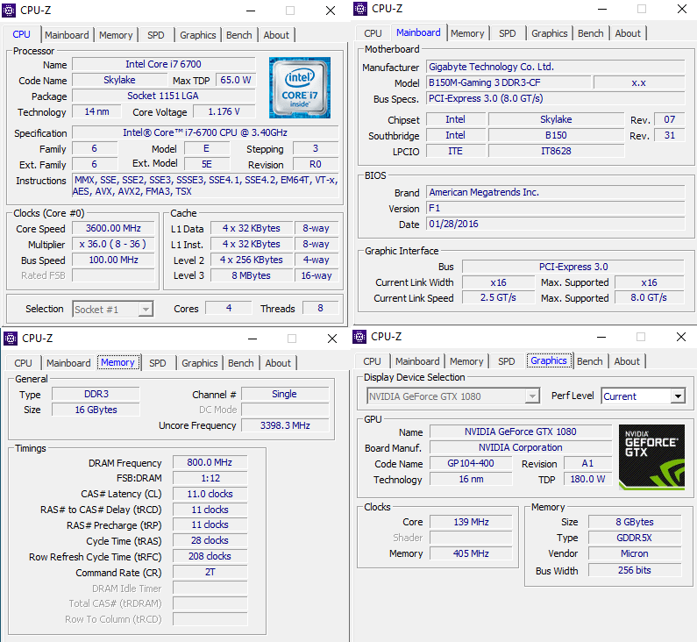Click the 208 clocks tRFC value
The width and height of the screenshot is (697, 642).
(x=210, y=556)
